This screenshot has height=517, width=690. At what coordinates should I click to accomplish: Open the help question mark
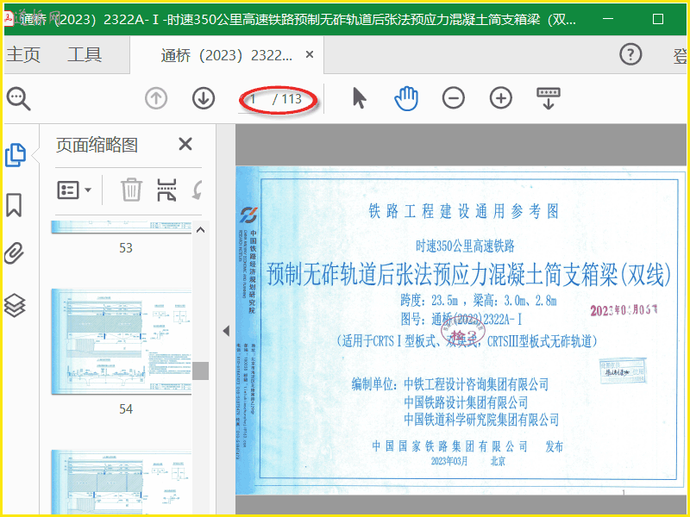[630, 54]
